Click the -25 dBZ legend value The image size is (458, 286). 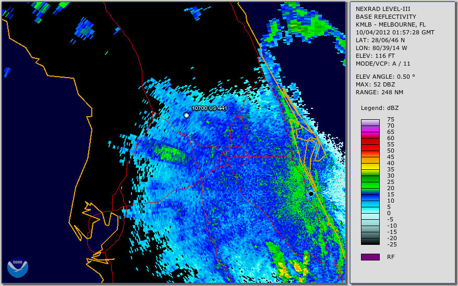pyautogui.click(x=391, y=244)
